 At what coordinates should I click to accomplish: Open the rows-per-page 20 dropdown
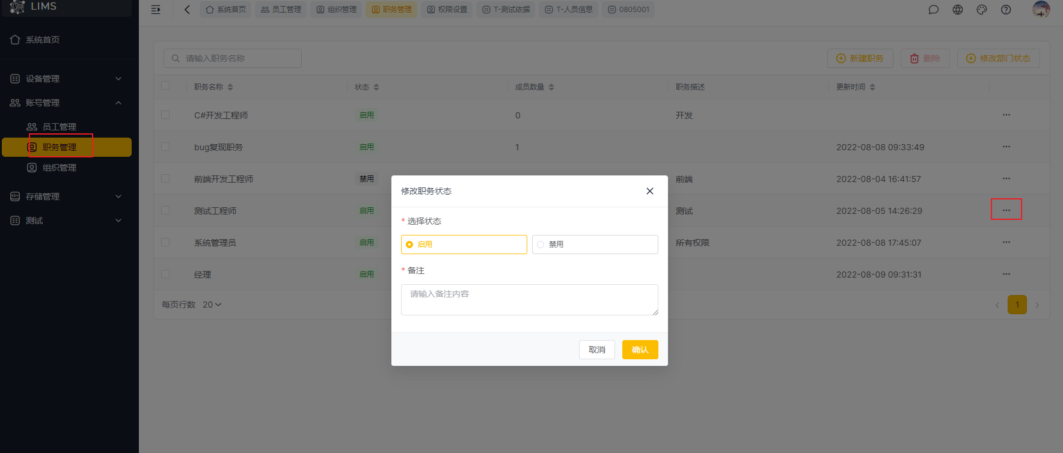coord(212,305)
